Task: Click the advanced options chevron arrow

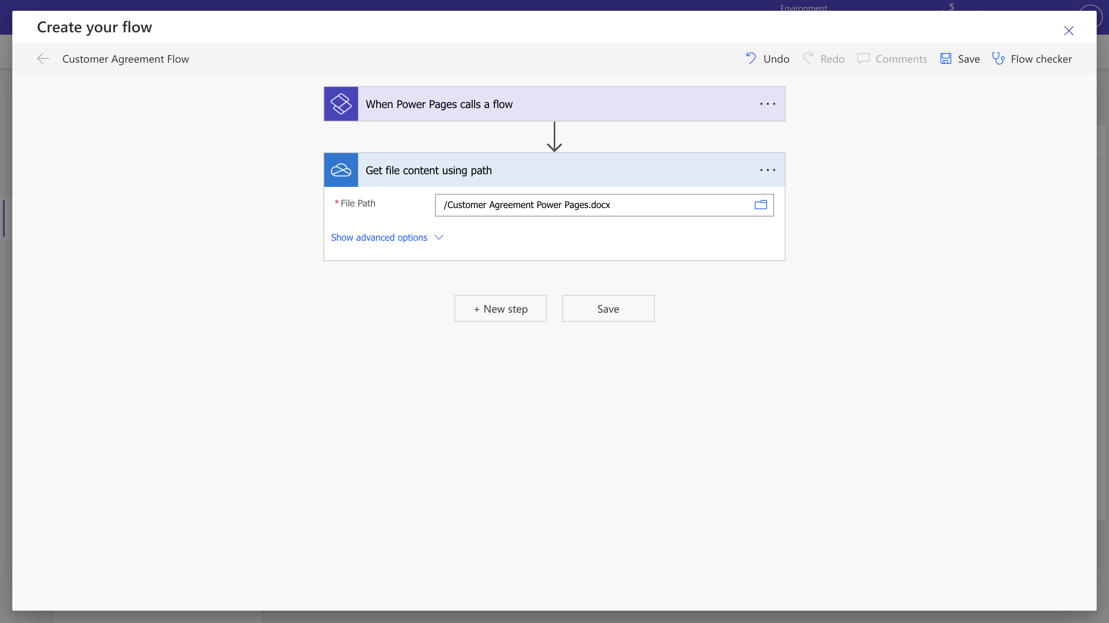Action: click(439, 237)
